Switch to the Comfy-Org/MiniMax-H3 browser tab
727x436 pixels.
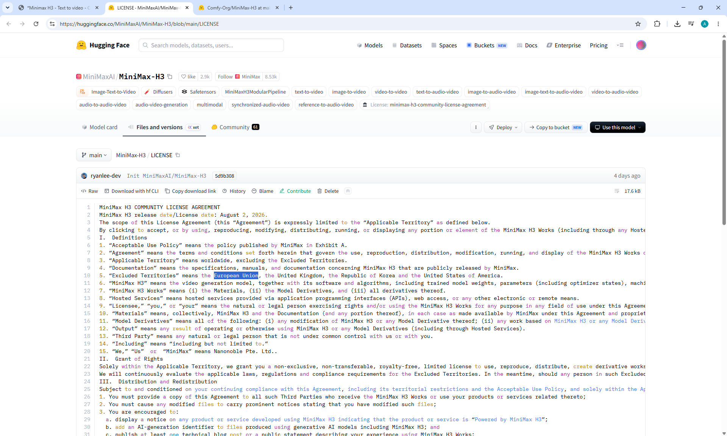point(239,8)
